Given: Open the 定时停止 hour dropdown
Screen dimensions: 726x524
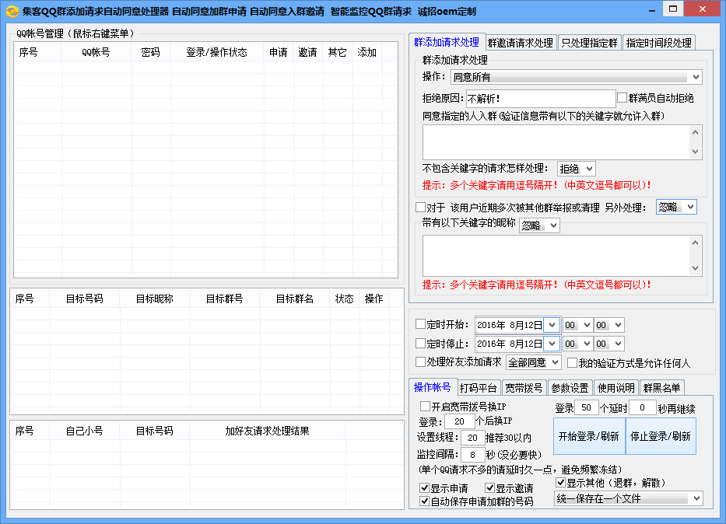Looking at the screenshot, I should tap(577, 344).
